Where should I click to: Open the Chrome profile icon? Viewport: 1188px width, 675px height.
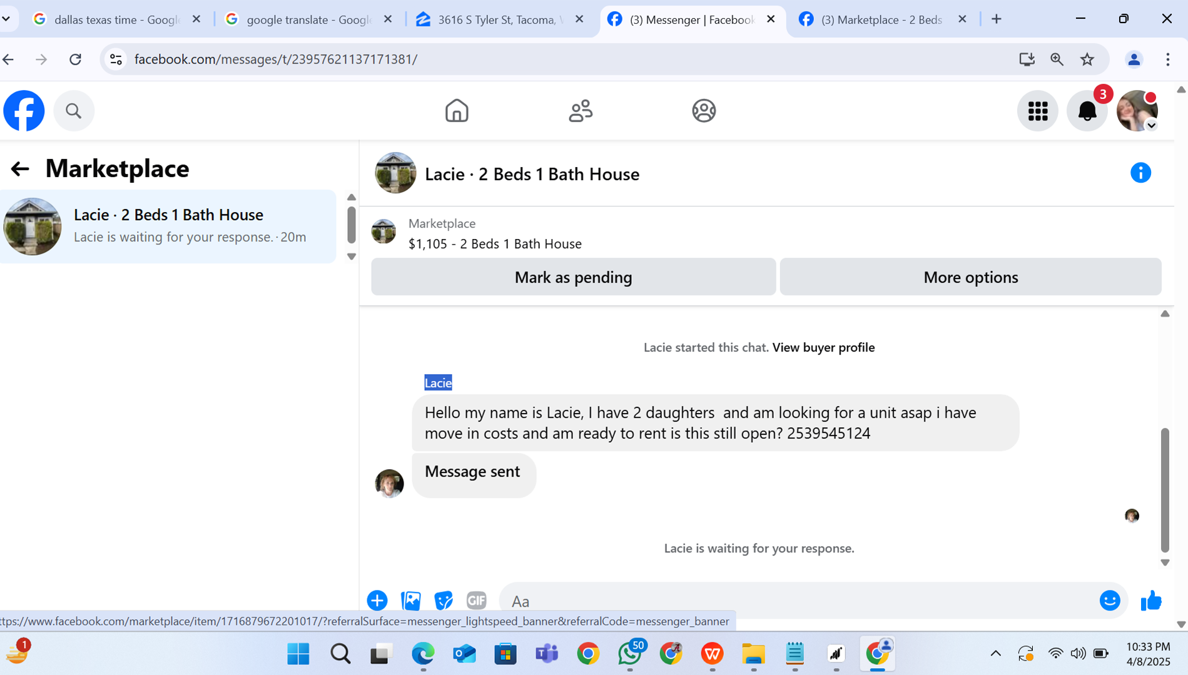pyautogui.click(x=1134, y=59)
